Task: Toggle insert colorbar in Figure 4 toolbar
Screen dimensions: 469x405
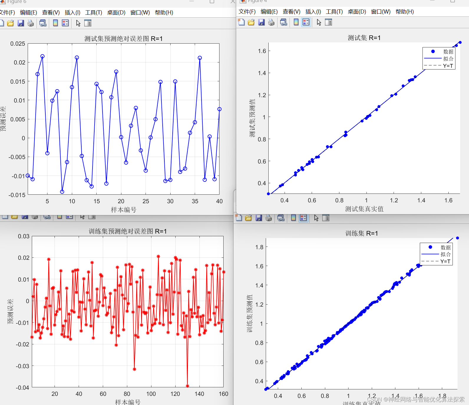Action: tap(296, 22)
